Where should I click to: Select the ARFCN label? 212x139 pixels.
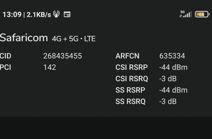[x=127, y=56]
